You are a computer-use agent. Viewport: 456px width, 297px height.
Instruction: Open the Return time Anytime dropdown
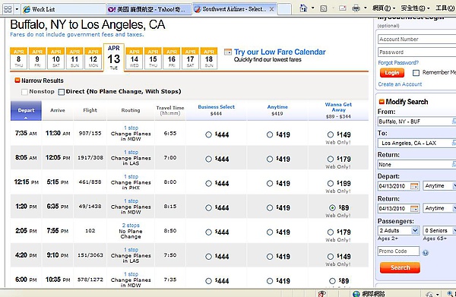(x=439, y=208)
